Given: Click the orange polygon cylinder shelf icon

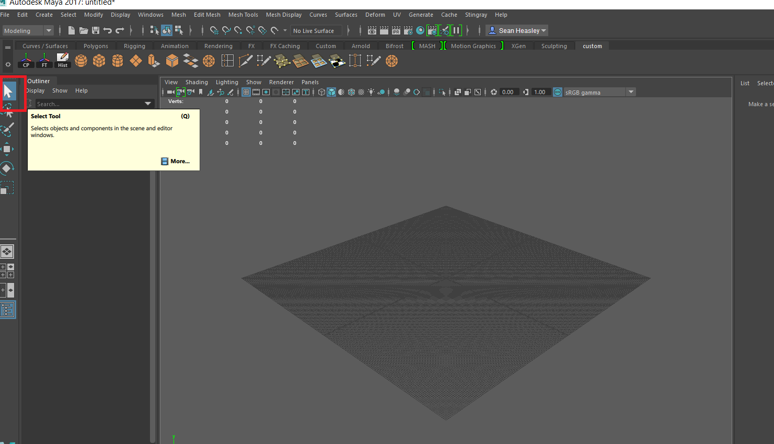Looking at the screenshot, I should tap(118, 61).
